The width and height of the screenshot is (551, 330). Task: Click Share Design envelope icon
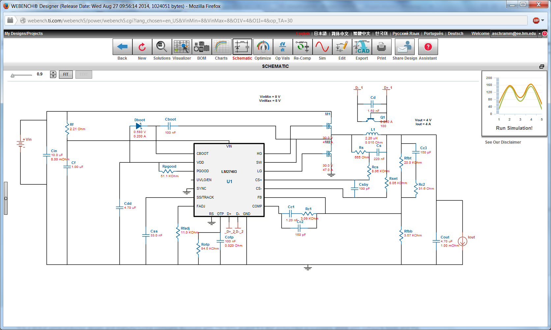(404, 47)
